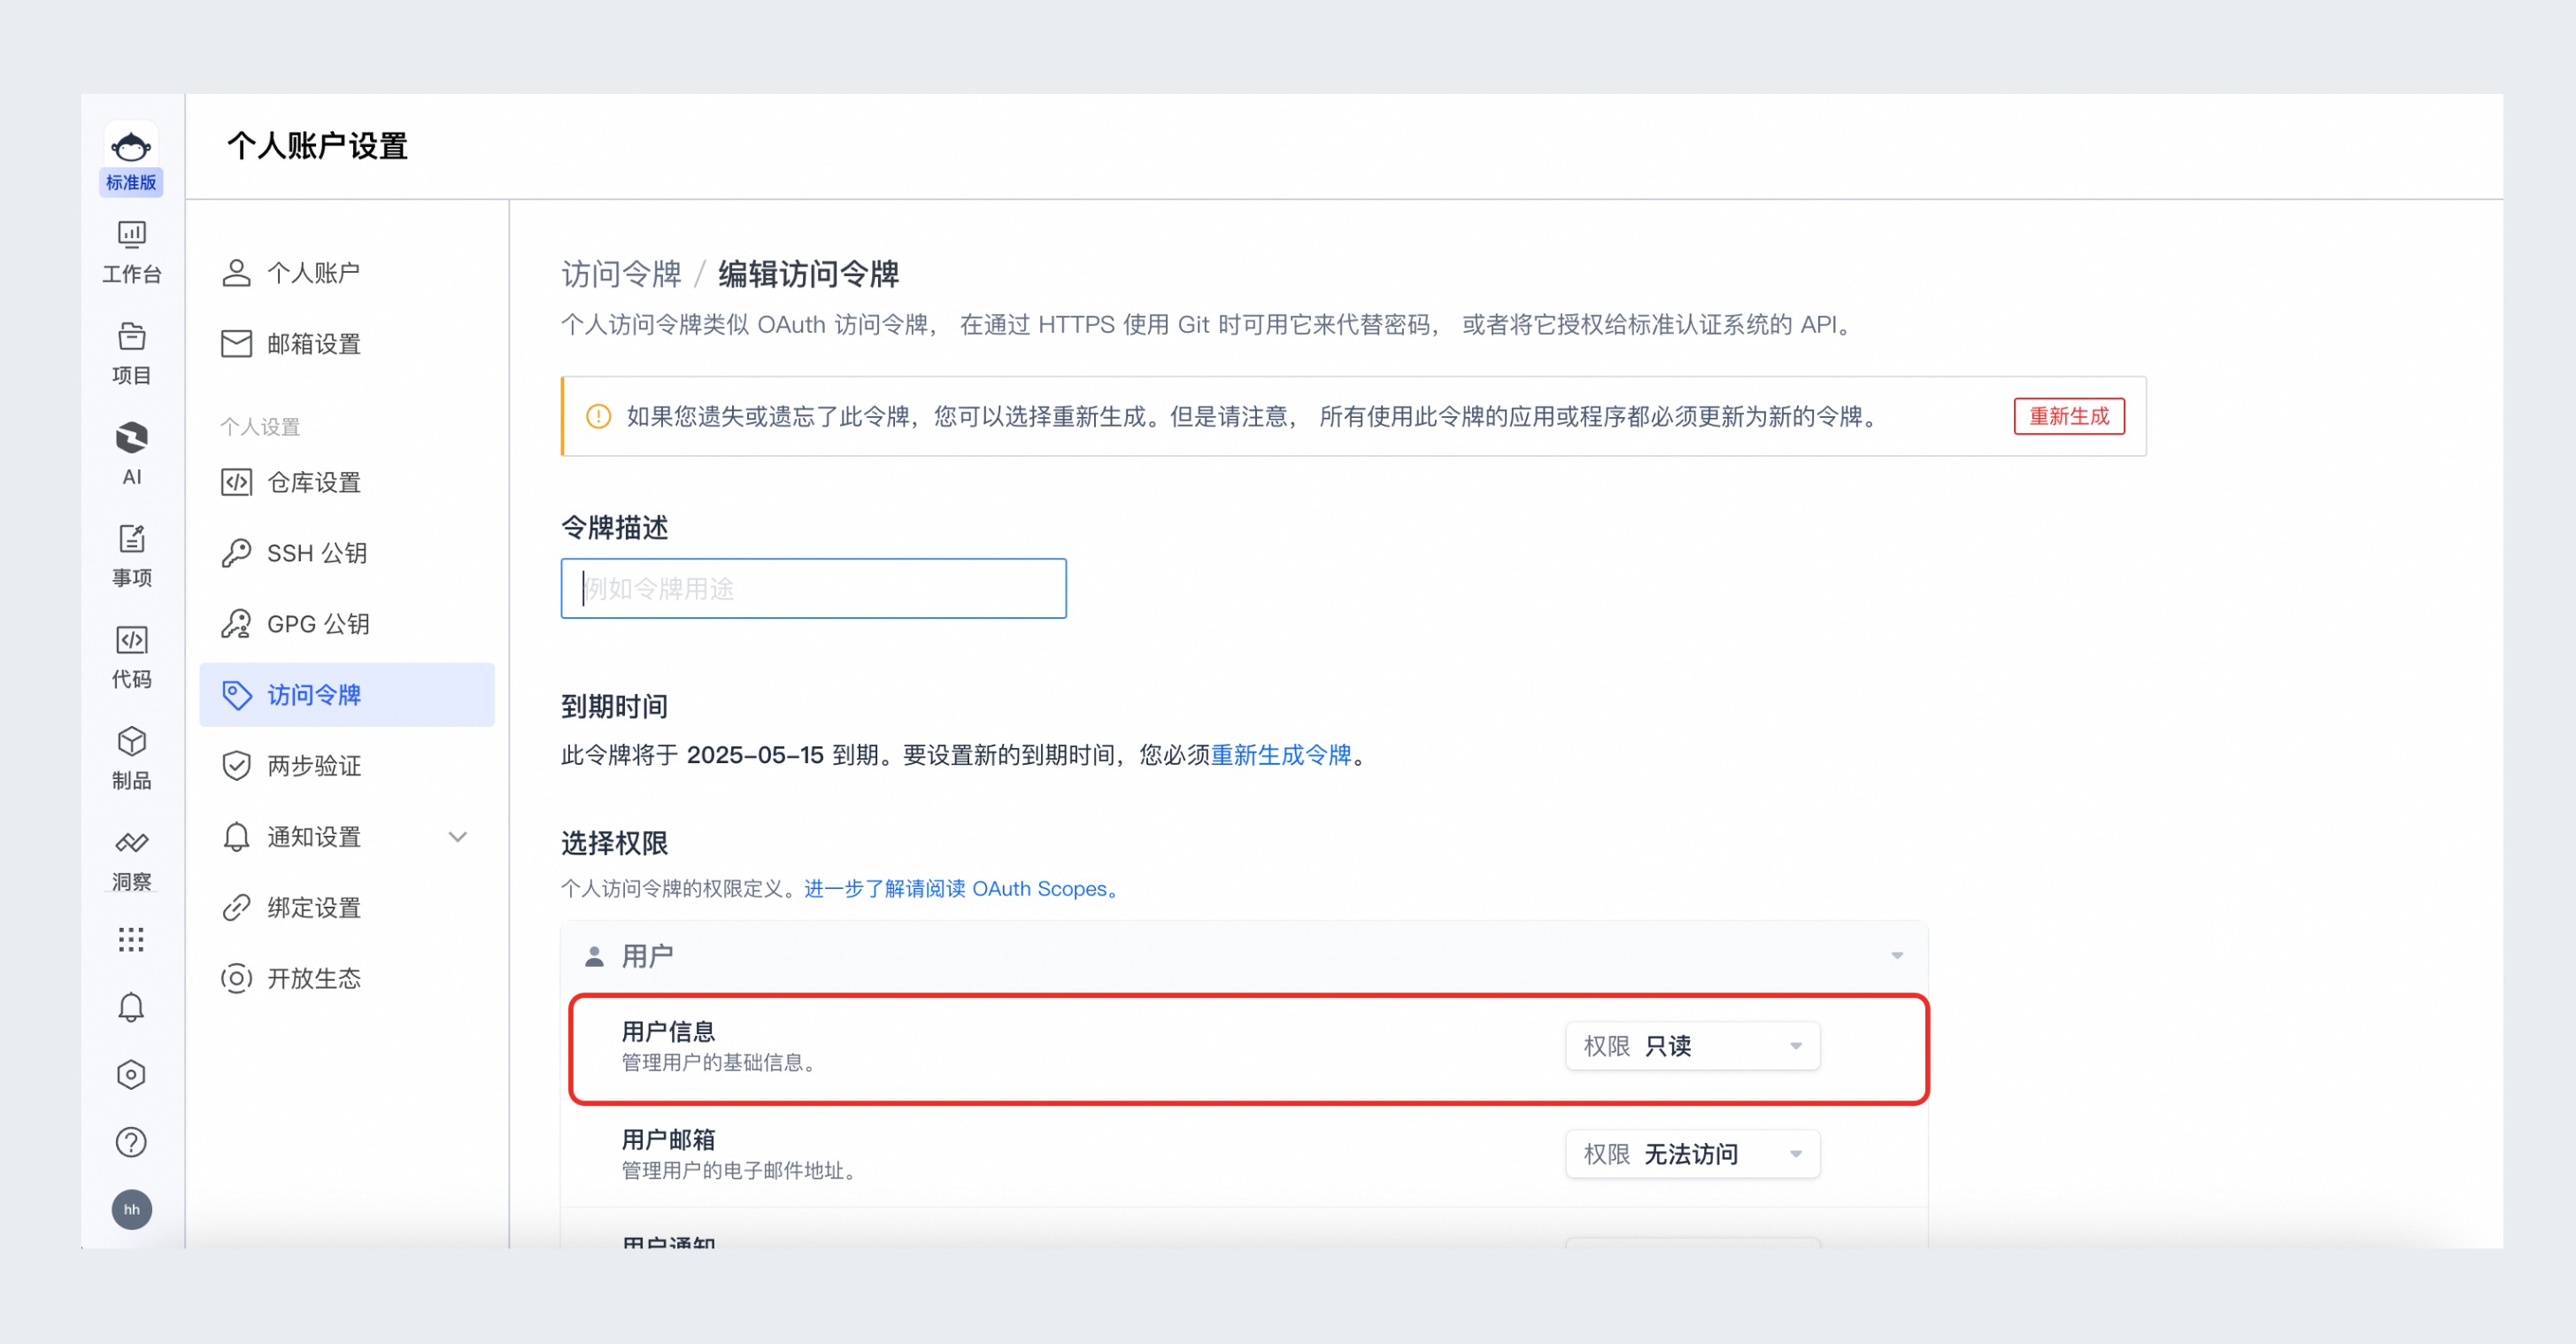
Task: Open the 事项 issues sidebar icon
Action: 131,556
